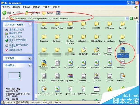
Task: Click the task pane scroll down arrow
Action: [36, 99]
